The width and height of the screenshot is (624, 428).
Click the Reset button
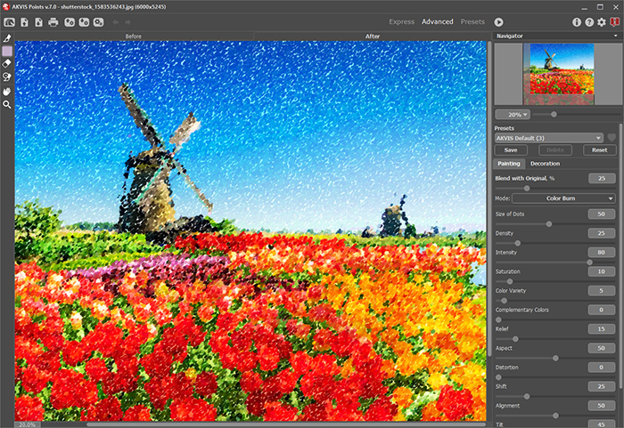pyautogui.click(x=599, y=150)
